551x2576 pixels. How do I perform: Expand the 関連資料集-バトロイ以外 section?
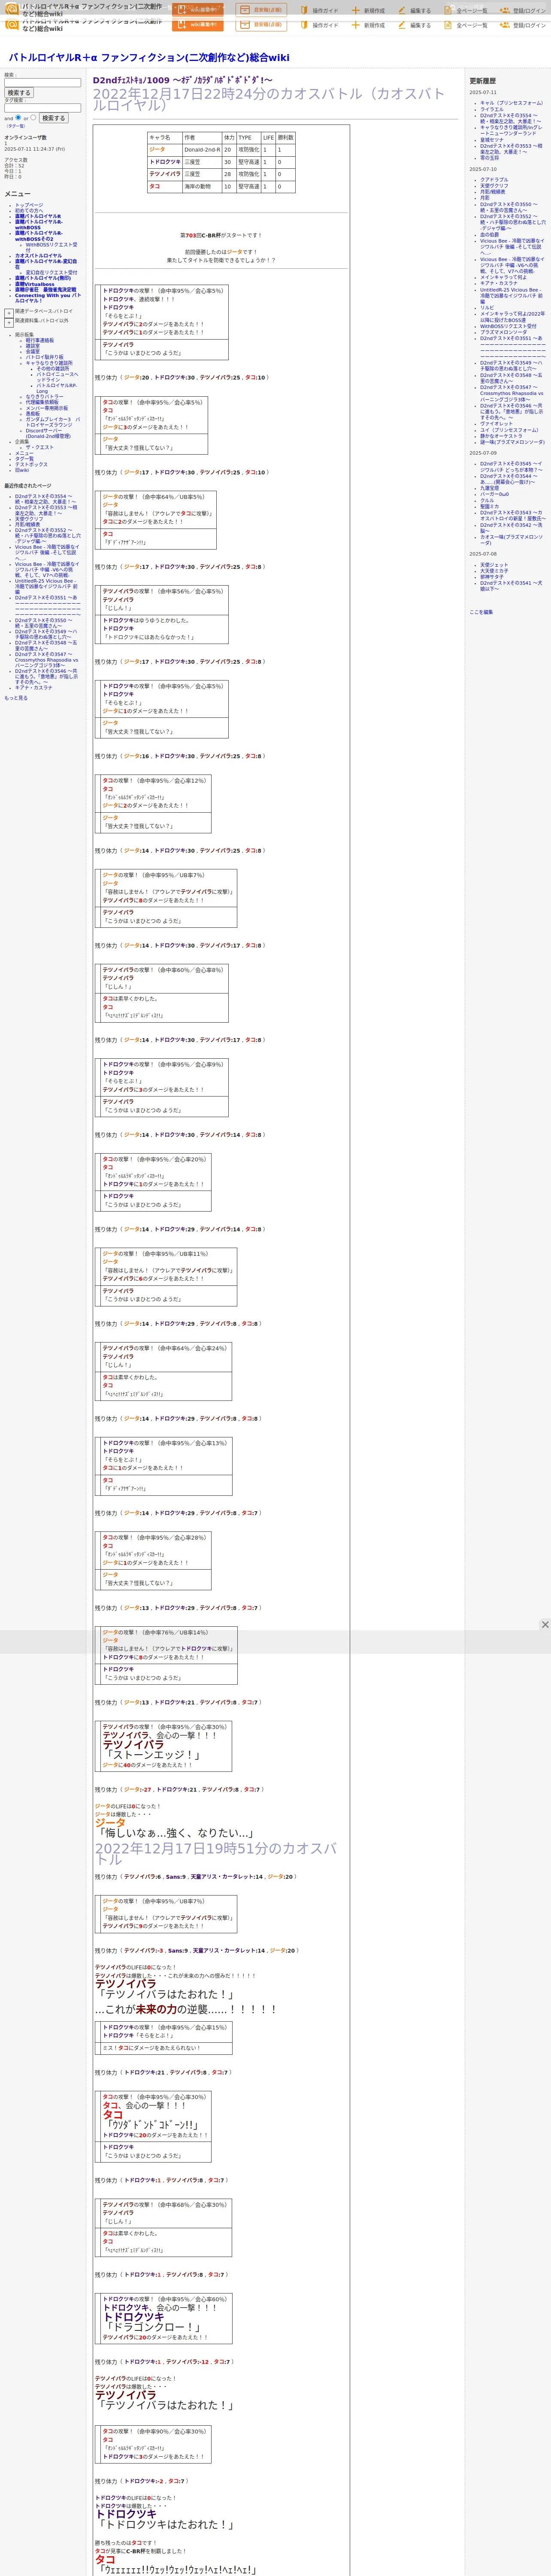click(9, 323)
